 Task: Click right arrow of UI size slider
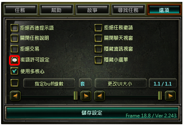[x=170, y=96]
